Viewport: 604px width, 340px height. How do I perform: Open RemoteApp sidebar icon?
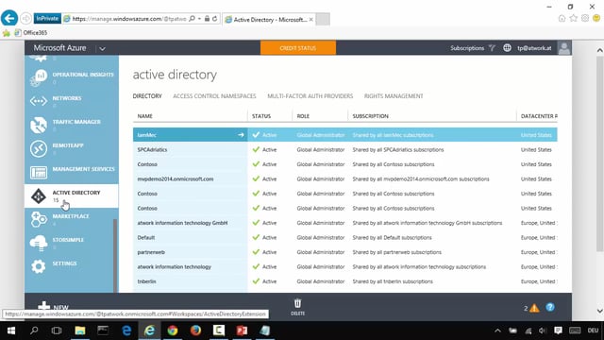point(39,149)
